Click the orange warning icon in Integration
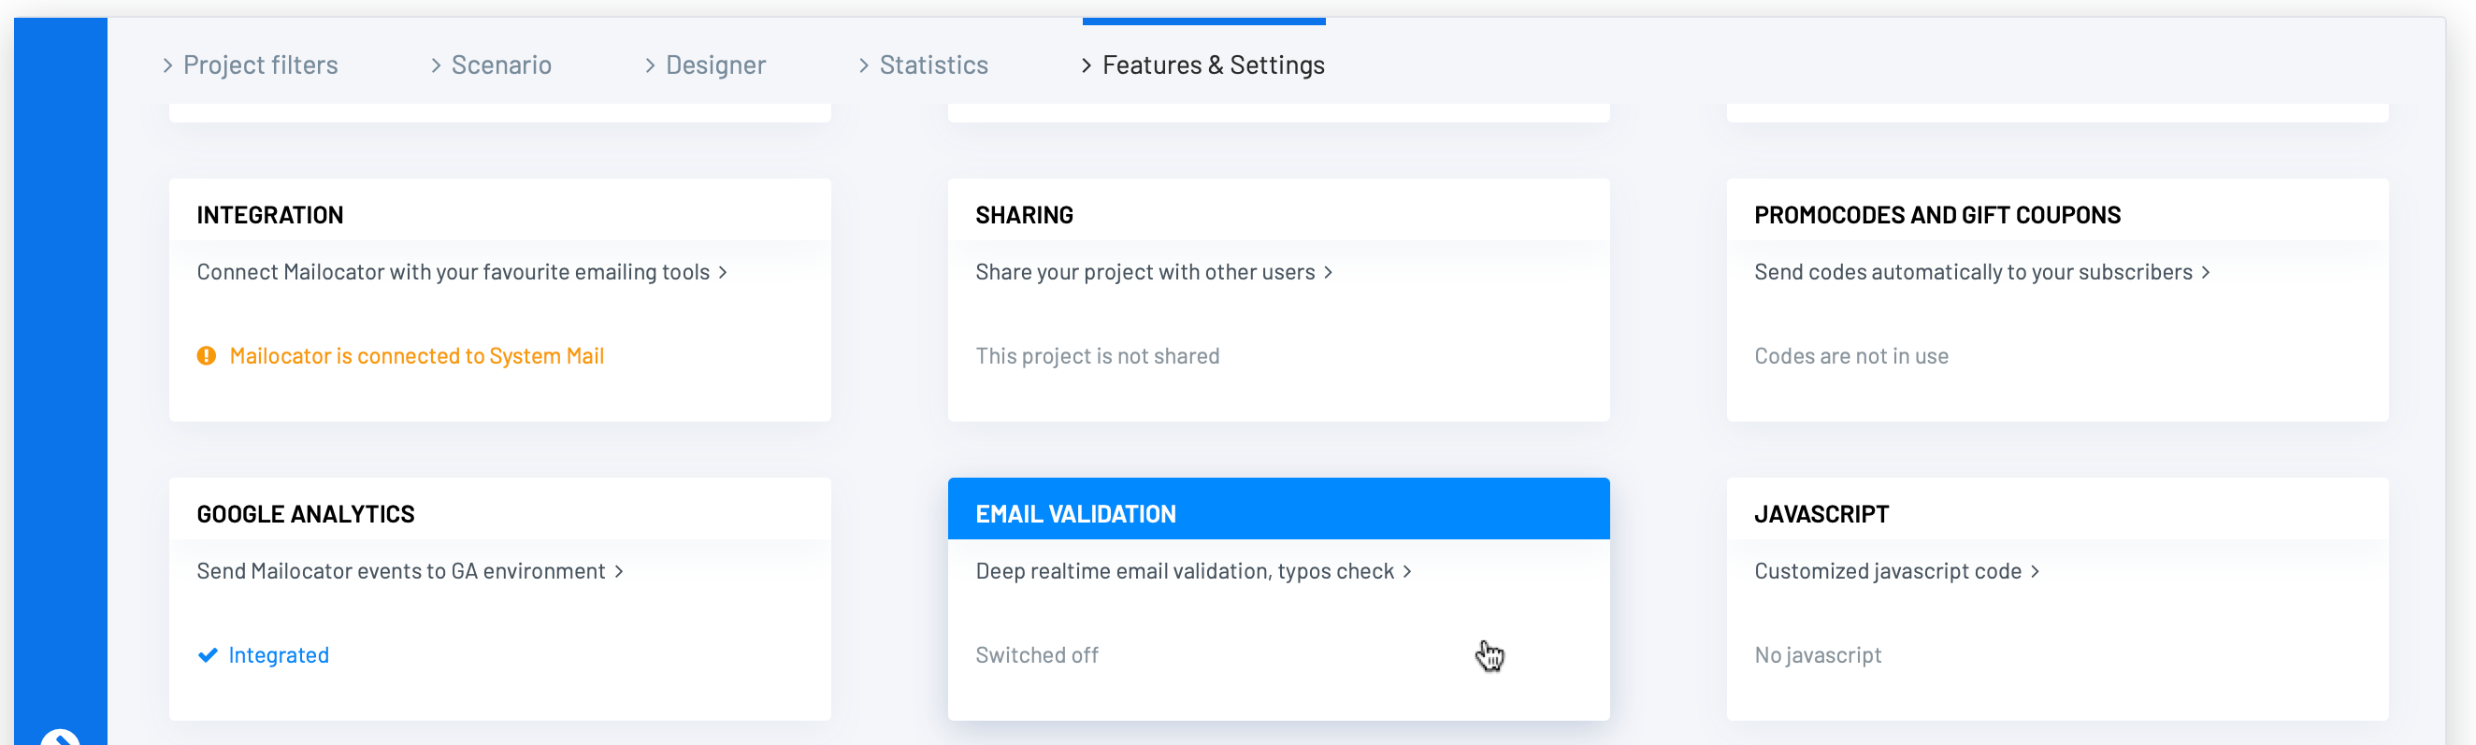The height and width of the screenshot is (745, 2476). (207, 357)
